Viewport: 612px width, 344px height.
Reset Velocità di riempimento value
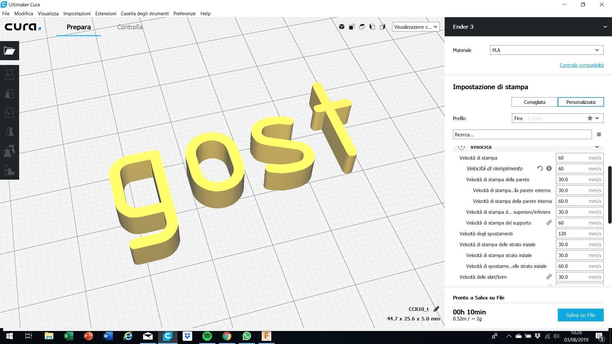pos(540,168)
